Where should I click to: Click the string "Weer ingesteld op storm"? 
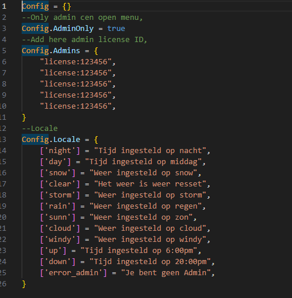[x=150, y=195]
